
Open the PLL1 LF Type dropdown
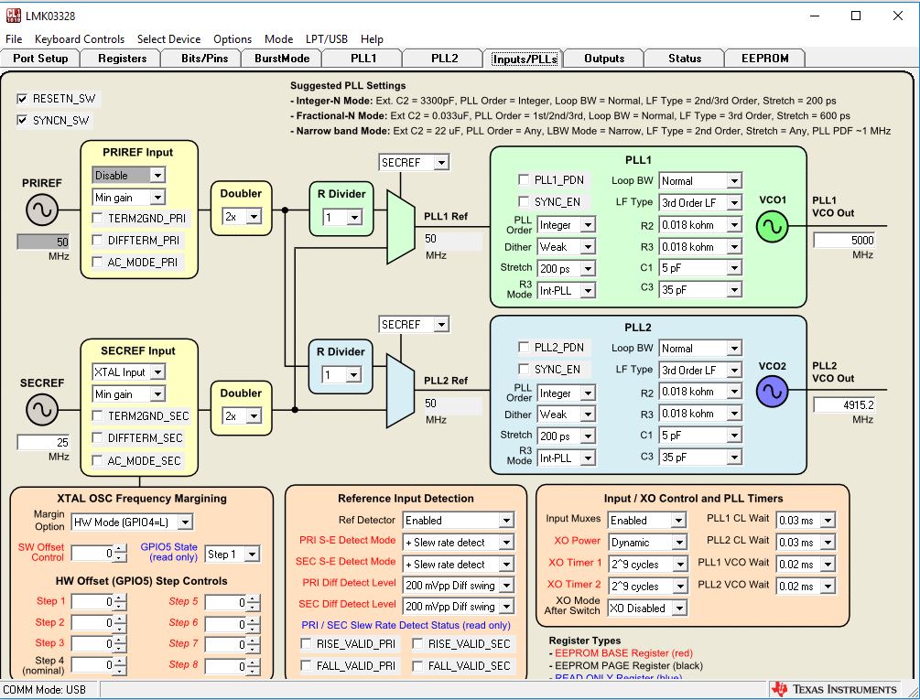[x=734, y=203]
